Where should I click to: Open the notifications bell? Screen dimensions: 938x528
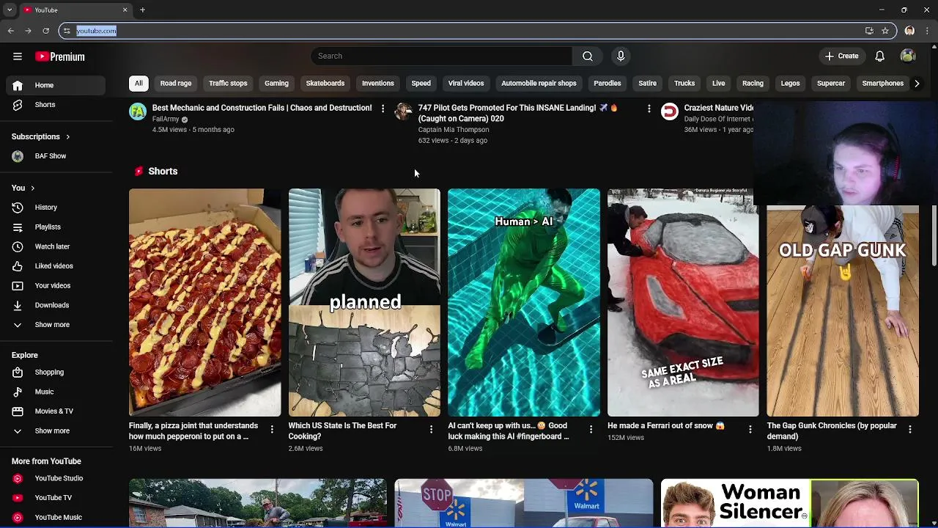(x=879, y=56)
